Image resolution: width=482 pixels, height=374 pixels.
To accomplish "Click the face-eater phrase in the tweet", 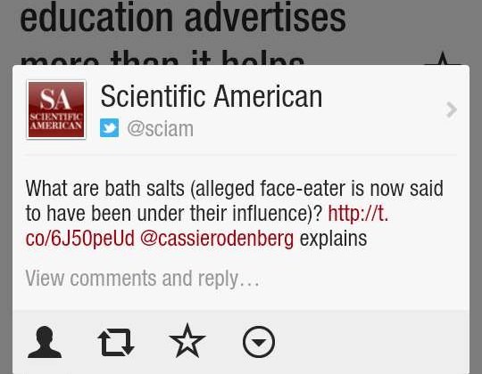I will (303, 188).
